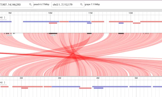This screenshot has width=162, height=97.
Task: Select the red feature right of 11M in top track
Action: pyautogui.click(x=98, y=22)
